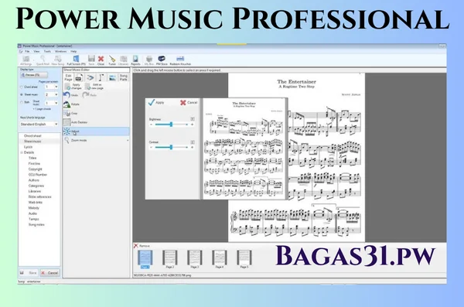
Task: Reset Brightness using its reset icon
Action: click(193, 119)
